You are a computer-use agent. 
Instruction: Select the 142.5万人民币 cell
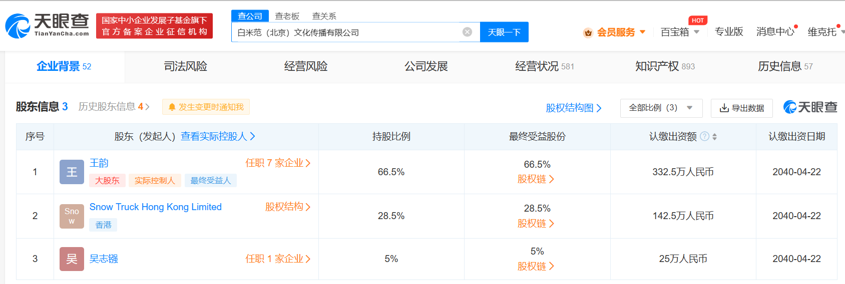[683, 216]
